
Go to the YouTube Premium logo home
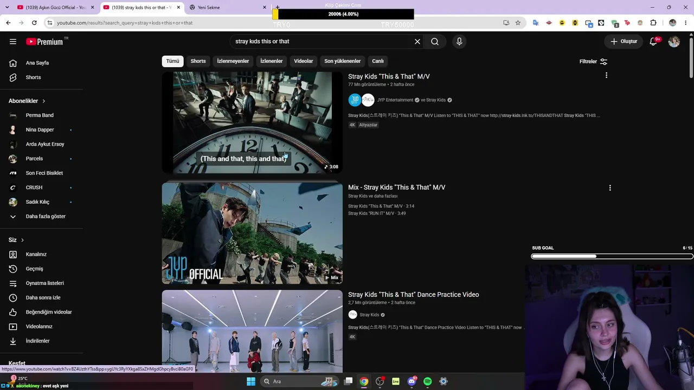44,41
